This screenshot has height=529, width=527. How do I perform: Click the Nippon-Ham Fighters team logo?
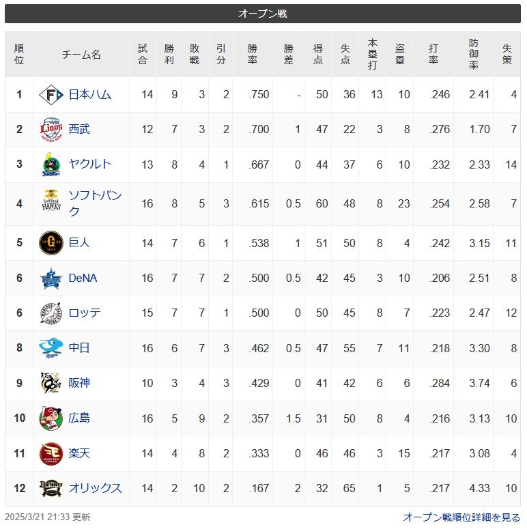[x=51, y=95]
